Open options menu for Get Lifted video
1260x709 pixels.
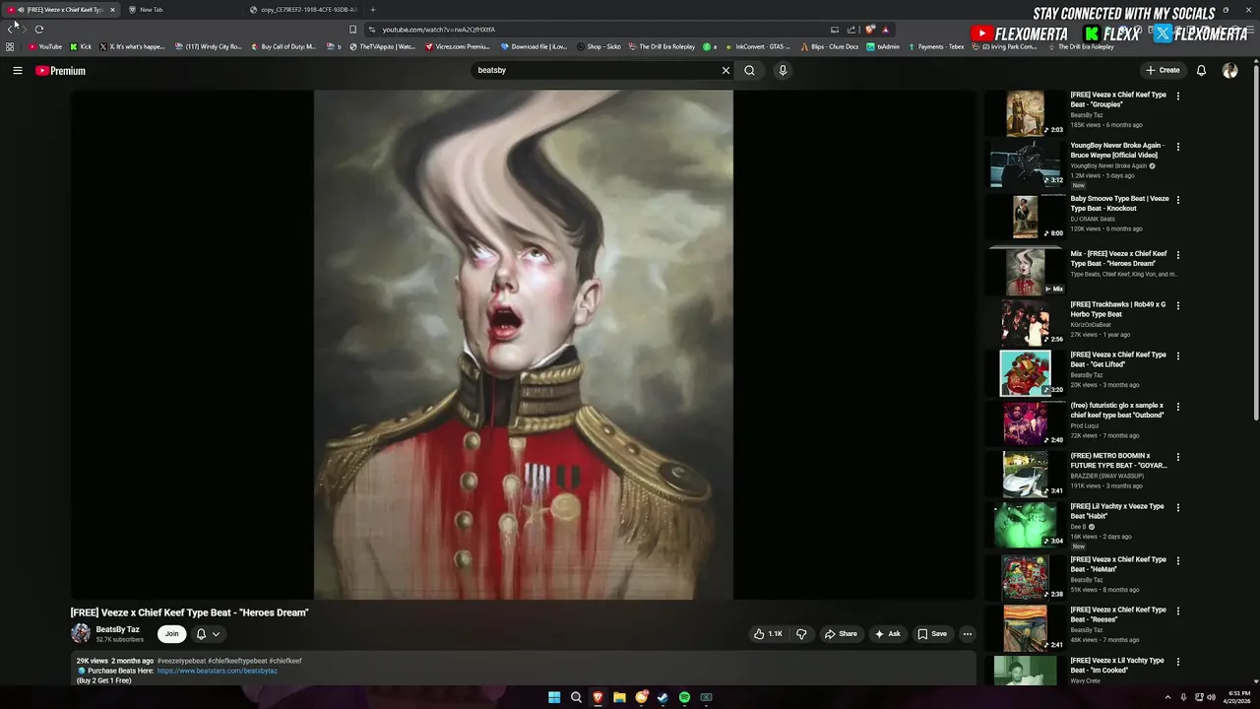[x=1178, y=356]
